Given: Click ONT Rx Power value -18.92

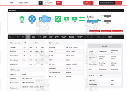Looking at the screenshot, I should [x=37, y=52].
